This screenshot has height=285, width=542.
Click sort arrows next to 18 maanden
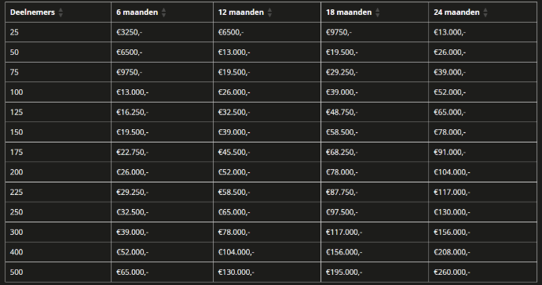(378, 13)
